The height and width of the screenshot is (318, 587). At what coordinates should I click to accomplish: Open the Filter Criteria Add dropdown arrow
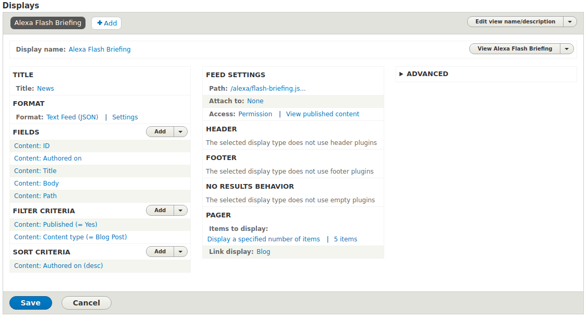click(180, 211)
